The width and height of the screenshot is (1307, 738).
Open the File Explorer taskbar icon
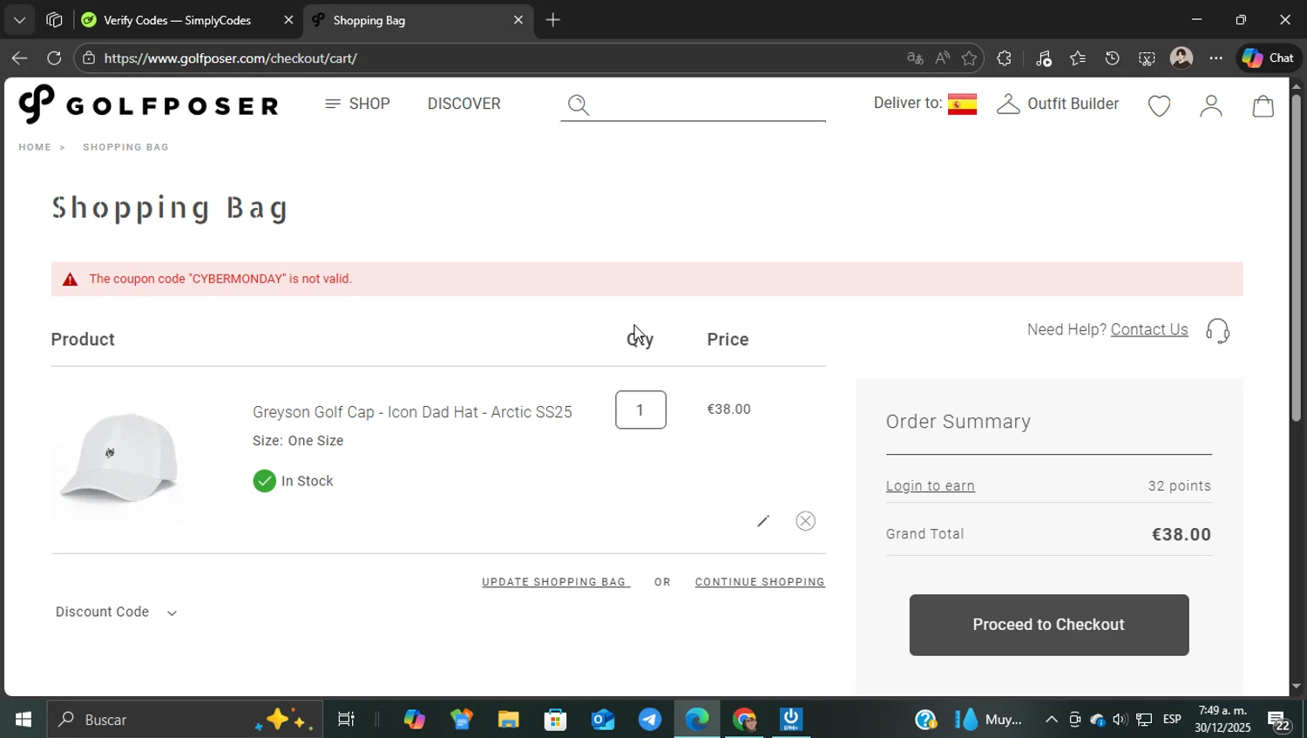[x=508, y=720]
